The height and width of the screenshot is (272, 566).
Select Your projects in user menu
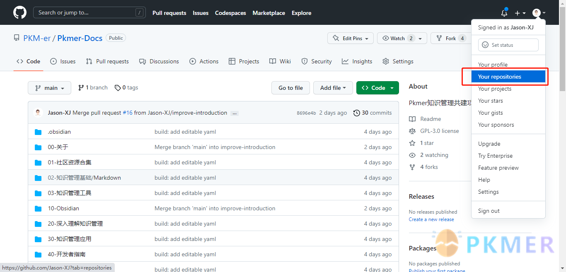pyautogui.click(x=508, y=89)
